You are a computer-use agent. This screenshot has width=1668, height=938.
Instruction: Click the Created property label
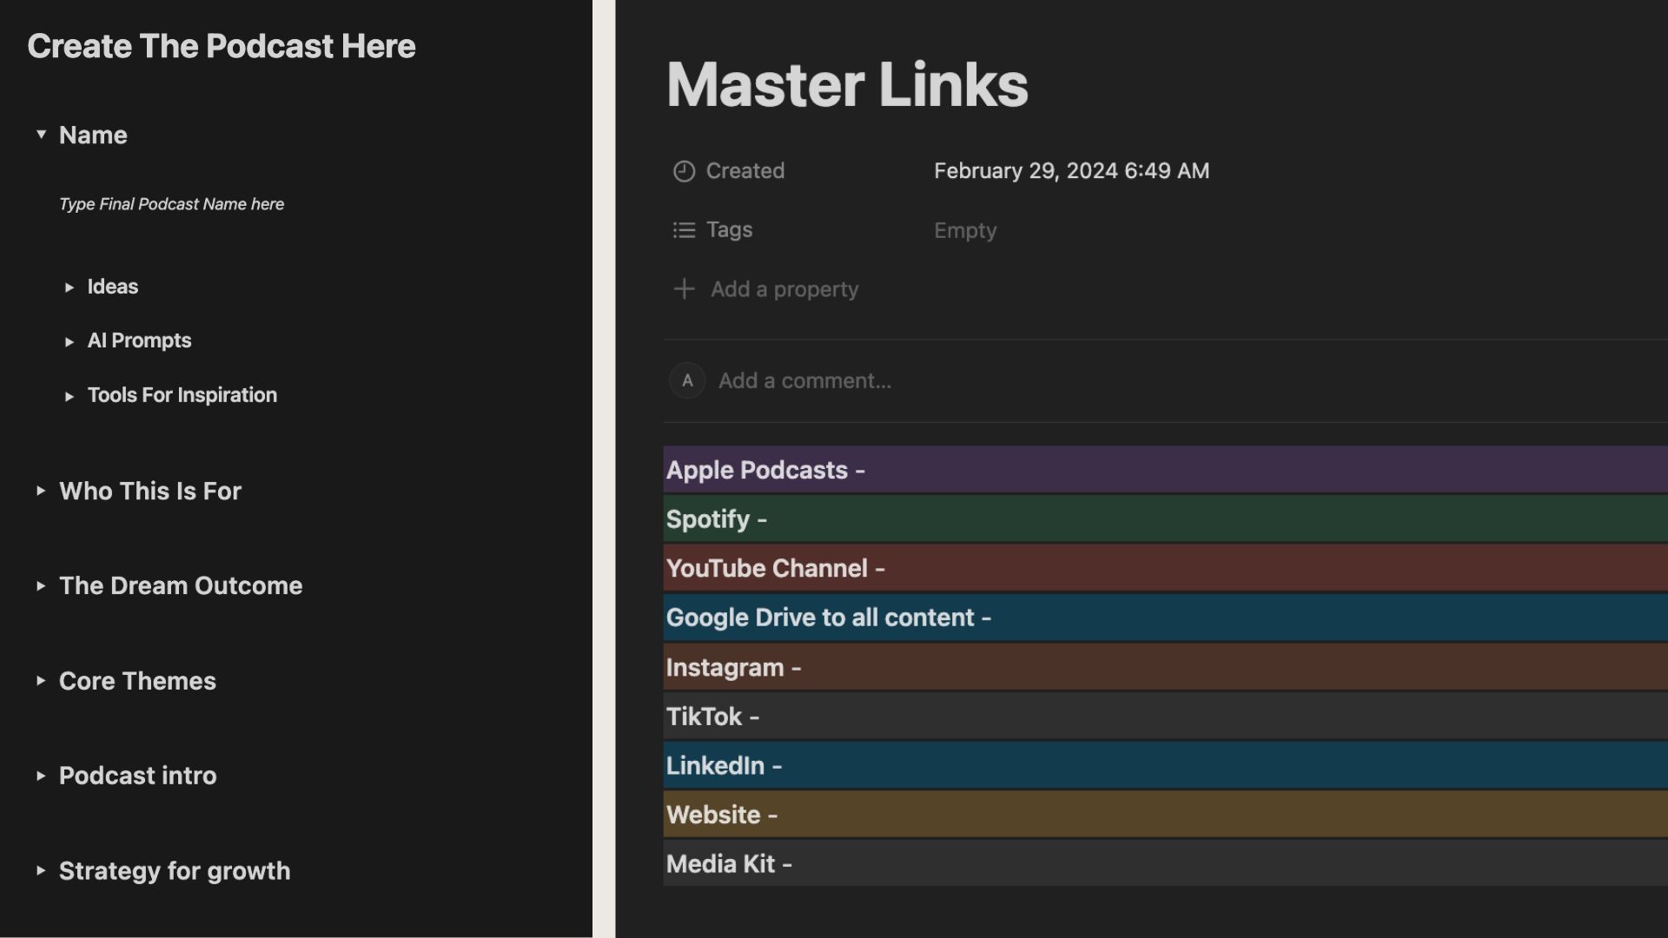tap(745, 171)
